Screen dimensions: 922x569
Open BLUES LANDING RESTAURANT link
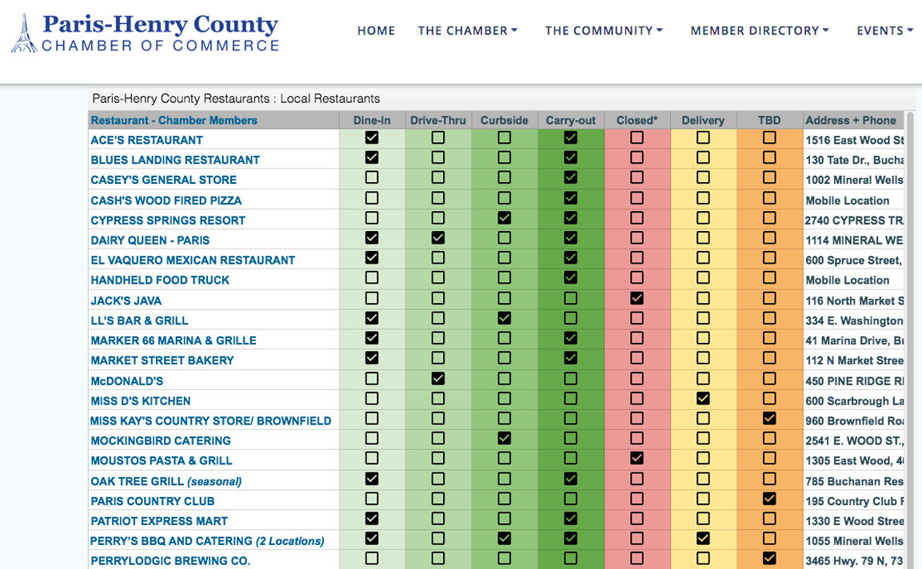pos(174,160)
